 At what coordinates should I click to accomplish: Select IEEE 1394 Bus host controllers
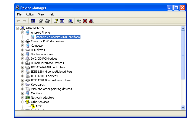[x=51, y=80]
